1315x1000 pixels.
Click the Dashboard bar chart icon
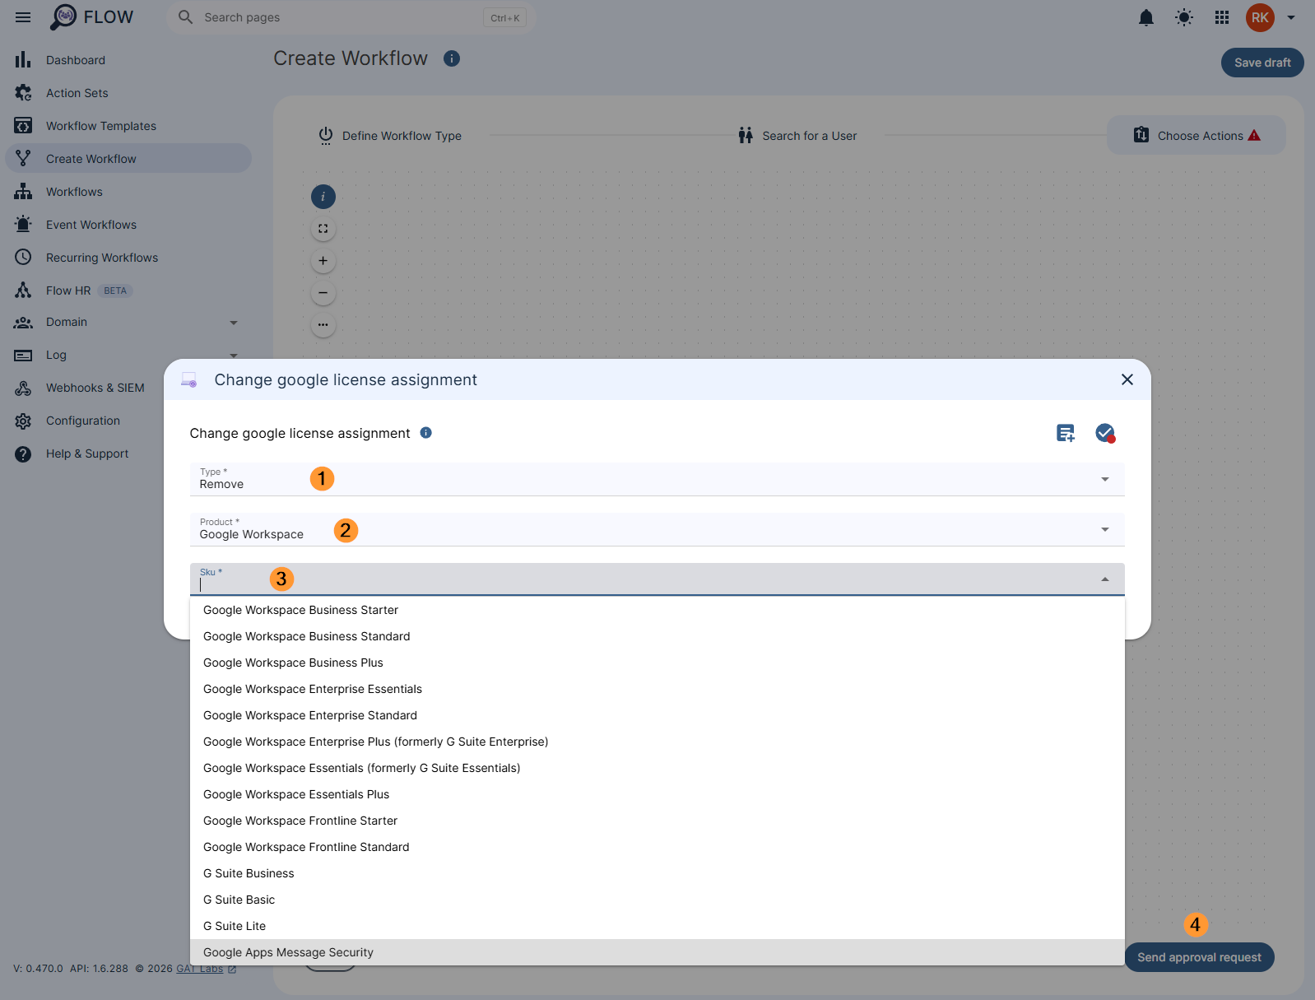click(x=23, y=60)
